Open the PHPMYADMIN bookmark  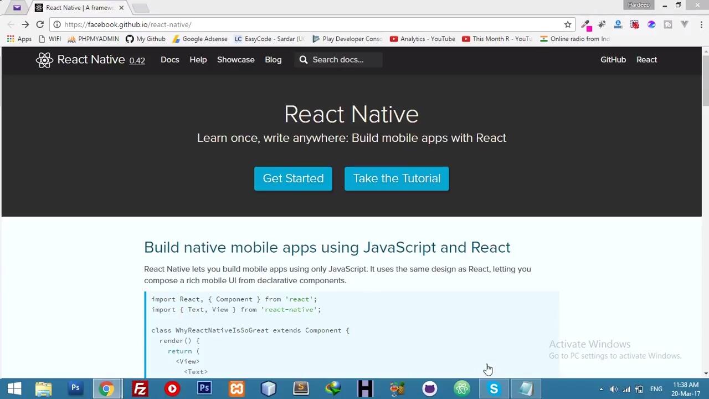(x=93, y=39)
